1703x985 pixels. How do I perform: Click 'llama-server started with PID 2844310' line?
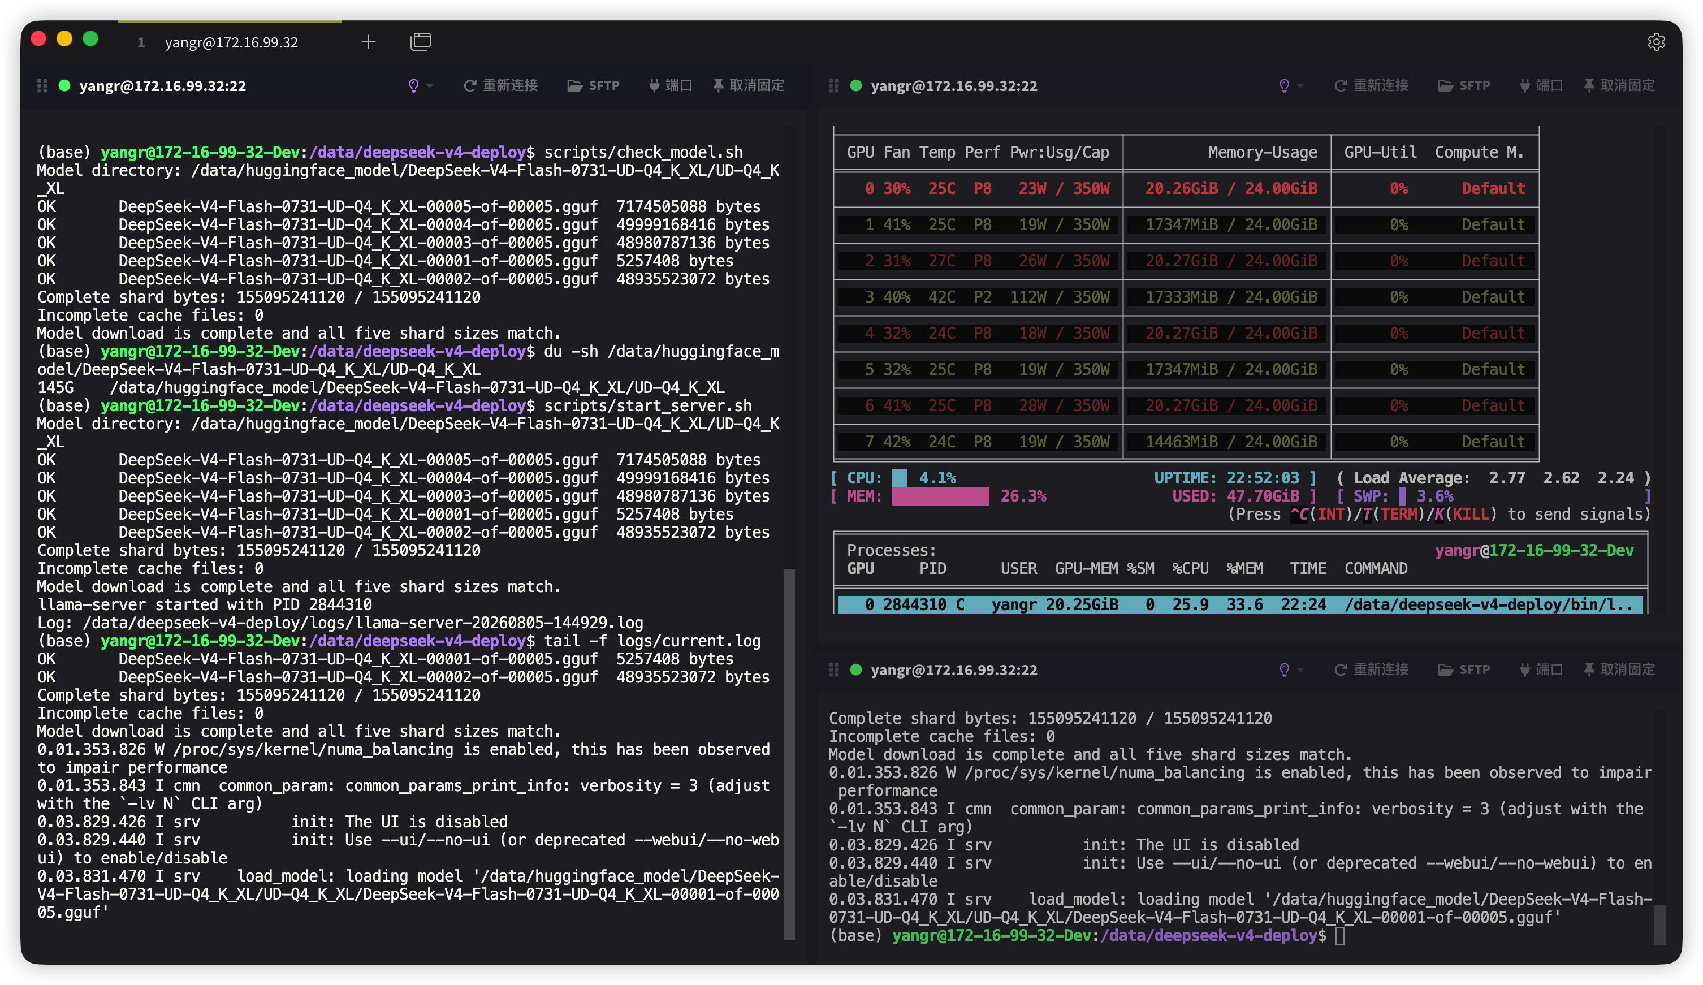205,604
